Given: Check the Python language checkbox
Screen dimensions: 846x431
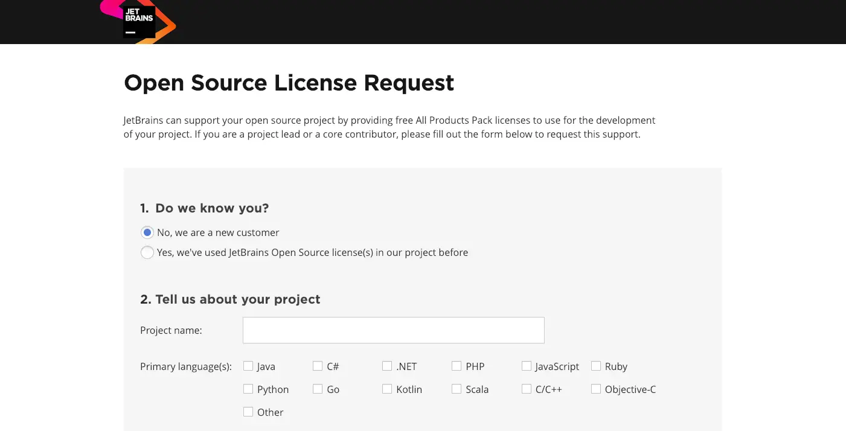Looking at the screenshot, I should 248,389.
